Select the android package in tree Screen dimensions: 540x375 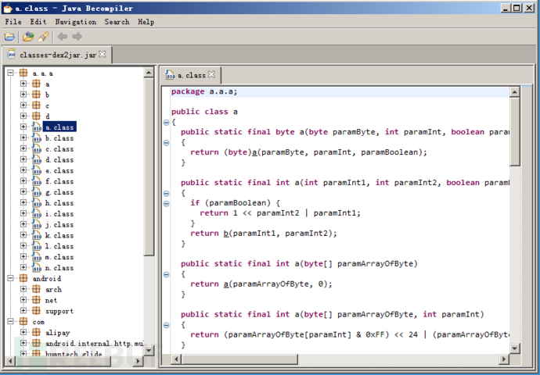(46, 279)
